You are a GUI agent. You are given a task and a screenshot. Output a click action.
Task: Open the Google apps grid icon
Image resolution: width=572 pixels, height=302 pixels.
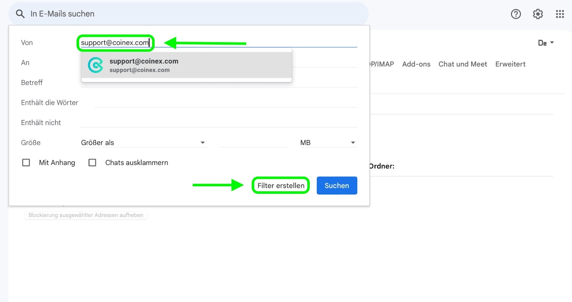(x=560, y=14)
